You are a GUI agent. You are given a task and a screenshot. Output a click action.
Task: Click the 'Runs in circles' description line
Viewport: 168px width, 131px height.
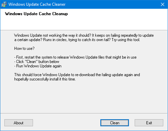coord(77,40)
